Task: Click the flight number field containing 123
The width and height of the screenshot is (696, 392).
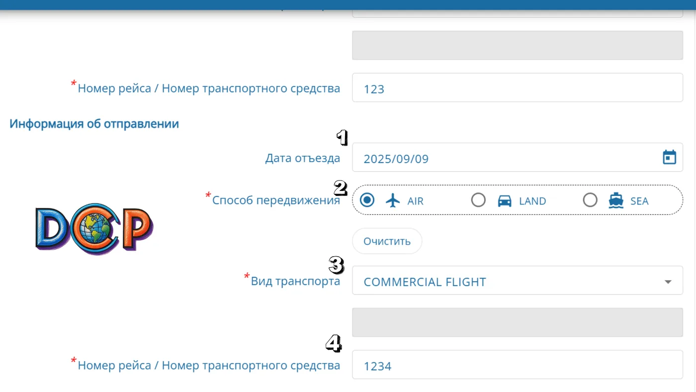Action: (x=518, y=88)
